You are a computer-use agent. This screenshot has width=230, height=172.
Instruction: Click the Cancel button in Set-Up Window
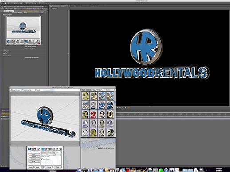(48, 167)
